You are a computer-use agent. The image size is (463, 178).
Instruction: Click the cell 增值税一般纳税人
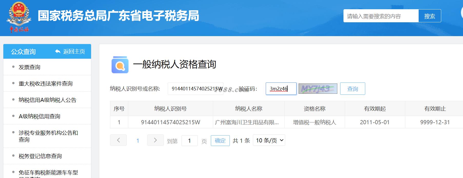pos(315,122)
